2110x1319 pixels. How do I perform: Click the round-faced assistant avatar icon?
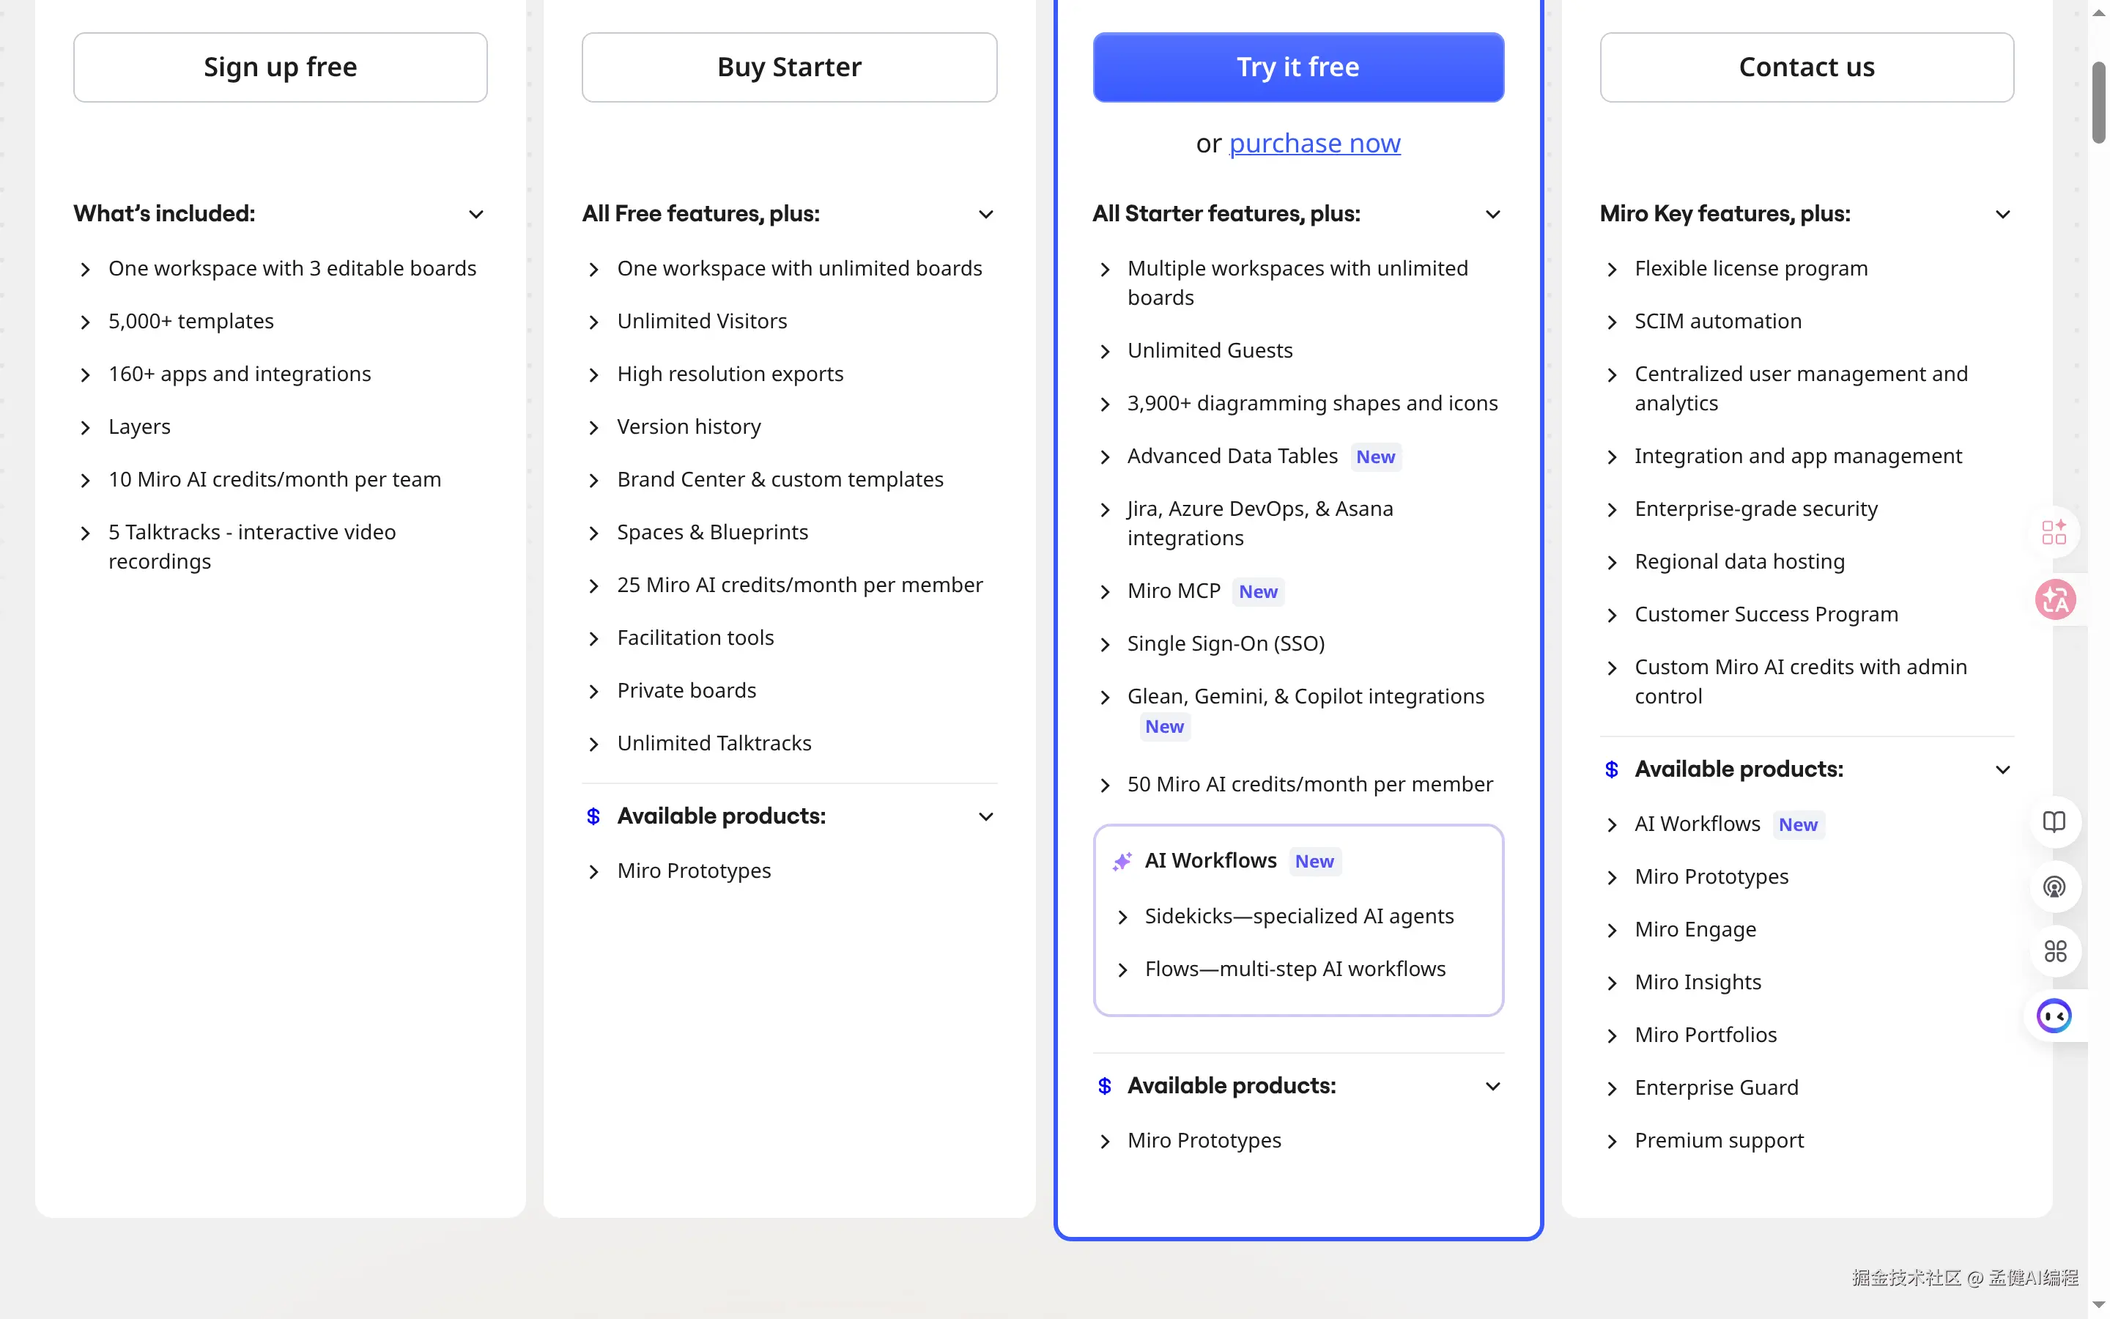click(x=2054, y=1016)
